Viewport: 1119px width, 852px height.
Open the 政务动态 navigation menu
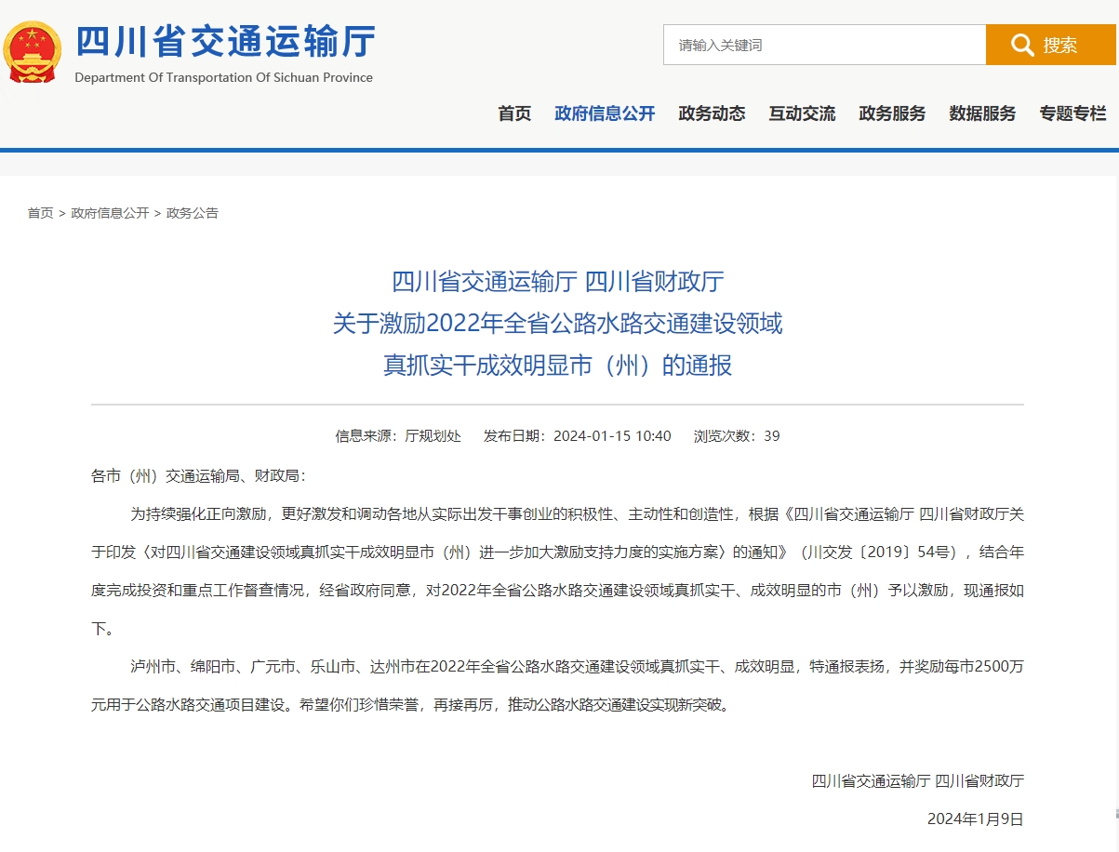712,113
